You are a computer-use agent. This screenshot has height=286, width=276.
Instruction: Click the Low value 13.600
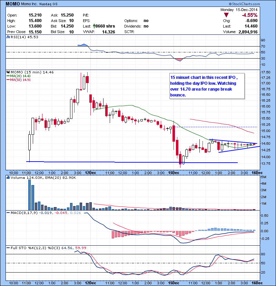coord(35,26)
